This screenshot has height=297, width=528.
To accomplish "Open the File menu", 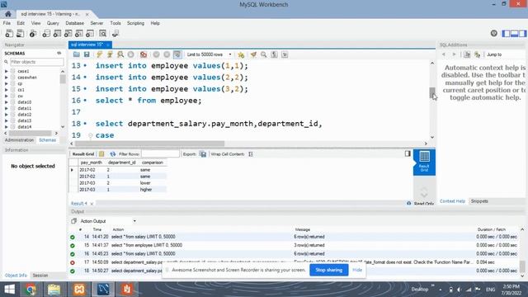I will [x=7, y=23].
